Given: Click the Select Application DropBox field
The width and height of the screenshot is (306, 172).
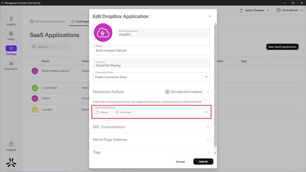Looking at the screenshot, I should [x=163, y=32].
